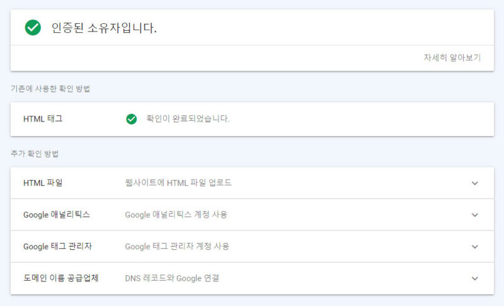
Task: Expand the Google 애널리틱스 chevron arrow
Action: (475, 215)
